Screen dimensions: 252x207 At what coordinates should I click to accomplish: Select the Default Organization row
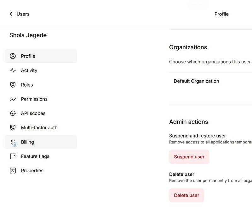[210, 81]
